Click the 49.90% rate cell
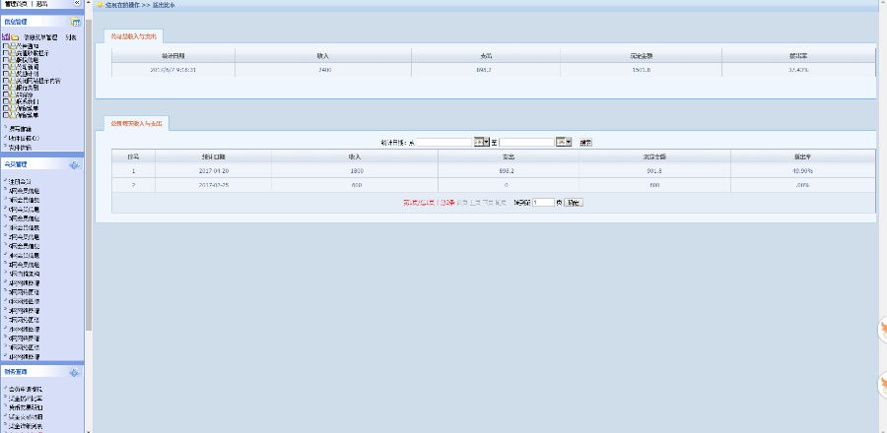This screenshot has height=433, width=887. point(803,170)
